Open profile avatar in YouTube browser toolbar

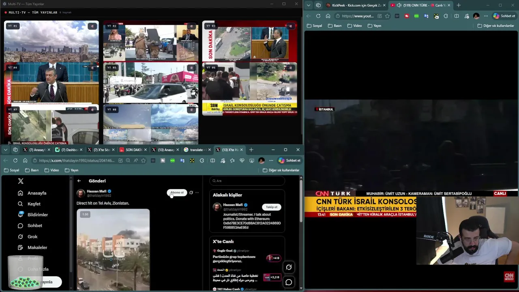tap(476, 16)
